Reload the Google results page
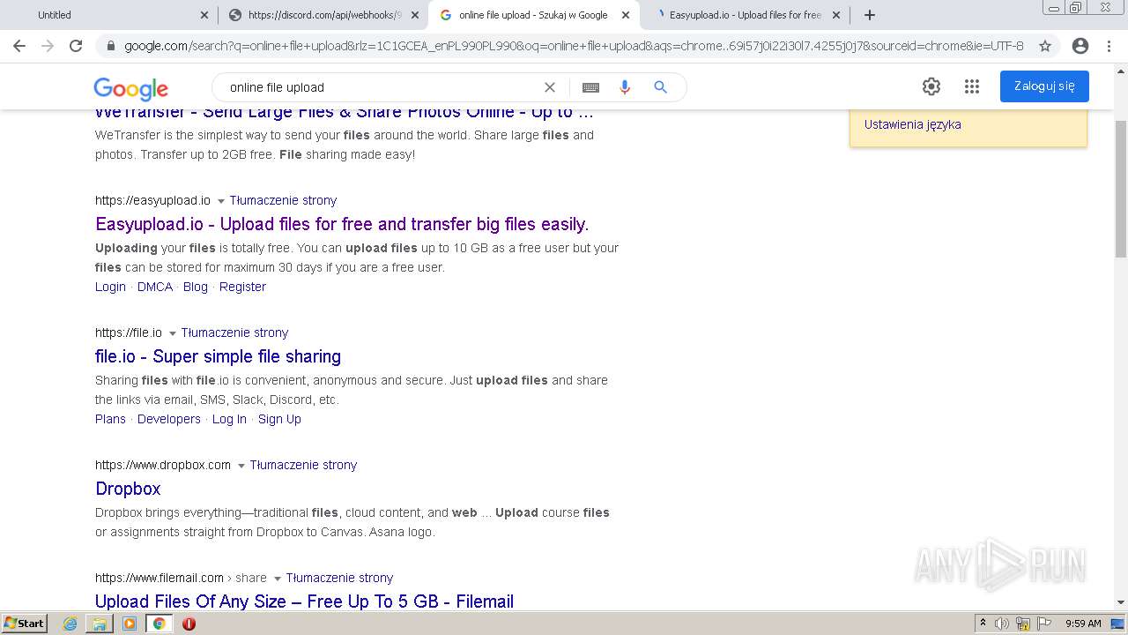Image resolution: width=1128 pixels, height=635 pixels. pyautogui.click(x=76, y=46)
